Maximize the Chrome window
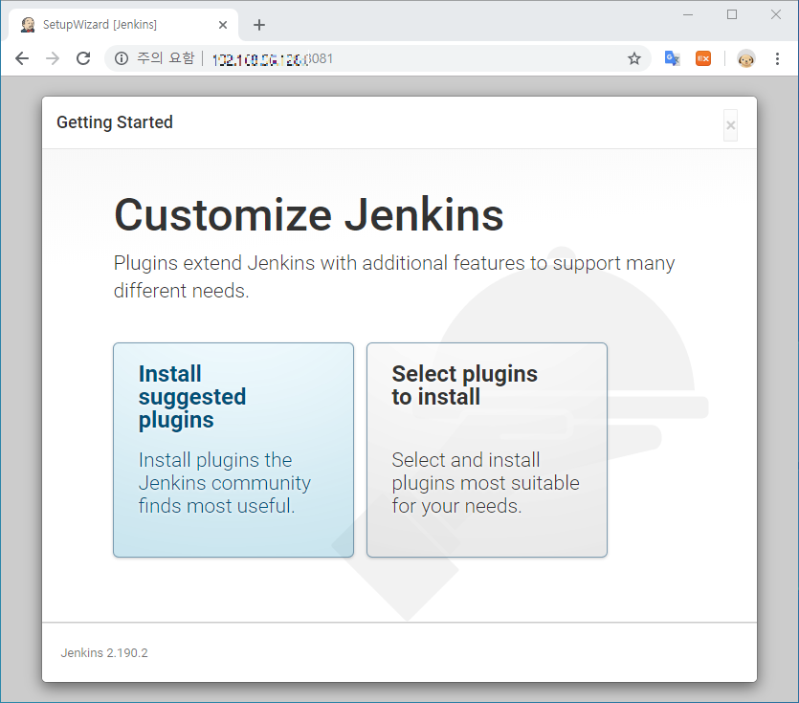The width and height of the screenshot is (799, 703). click(x=732, y=14)
